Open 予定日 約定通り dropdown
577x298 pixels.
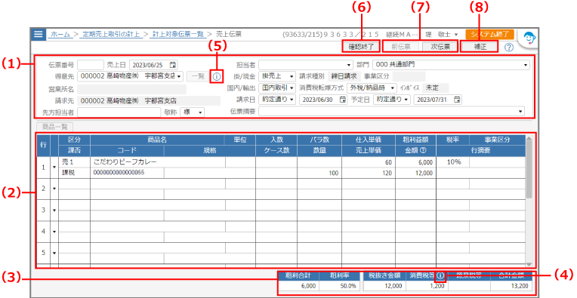click(x=391, y=100)
